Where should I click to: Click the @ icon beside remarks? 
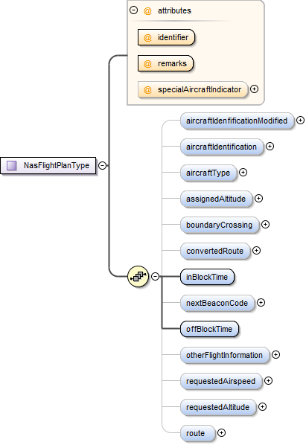pos(147,63)
